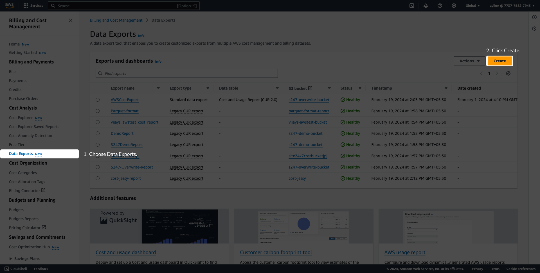Viewport: 540px width, 273px height.
Task: Select the DemoReport row radio button
Action: click(x=98, y=133)
